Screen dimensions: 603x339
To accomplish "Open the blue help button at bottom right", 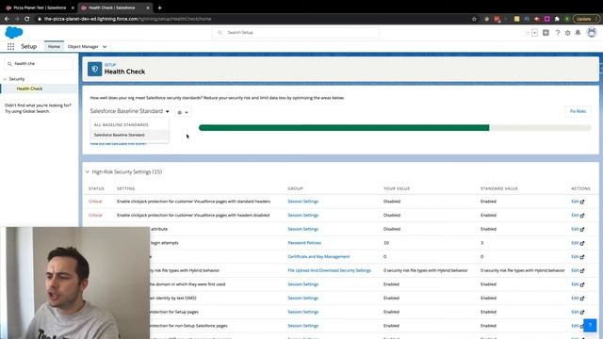I will (590, 326).
